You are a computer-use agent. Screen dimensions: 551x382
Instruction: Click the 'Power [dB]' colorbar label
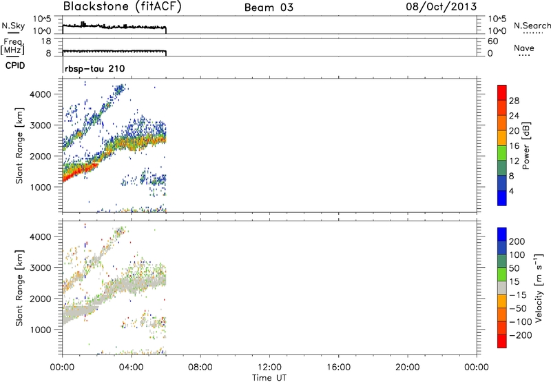526,145
